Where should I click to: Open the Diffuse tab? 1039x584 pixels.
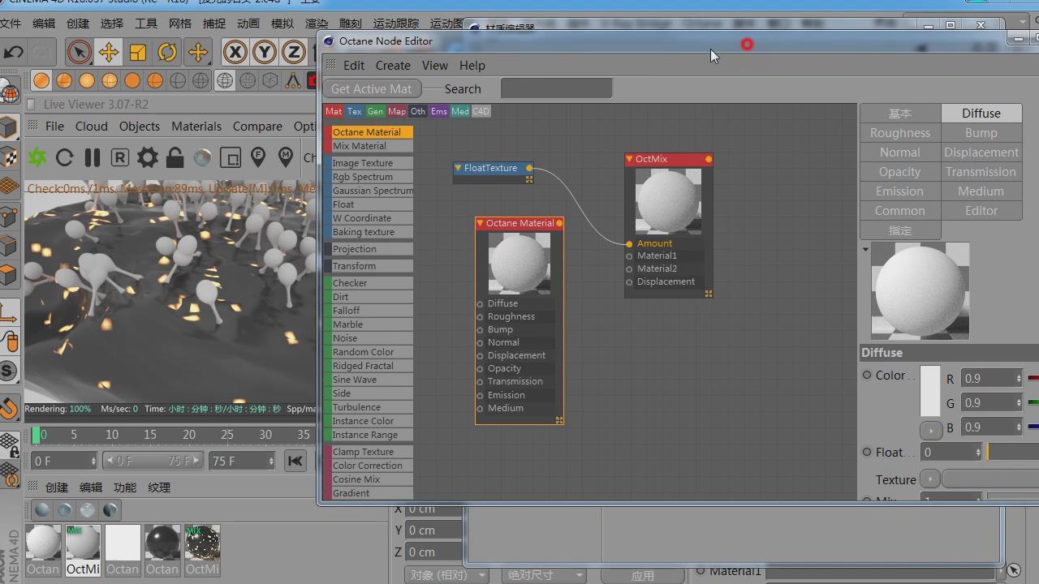(x=981, y=114)
